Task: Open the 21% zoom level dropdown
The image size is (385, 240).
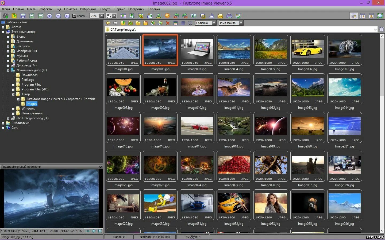Action: tap(102, 16)
